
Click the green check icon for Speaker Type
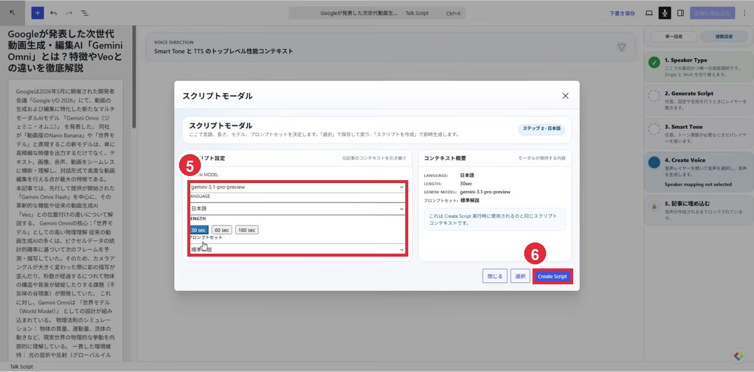(654, 63)
